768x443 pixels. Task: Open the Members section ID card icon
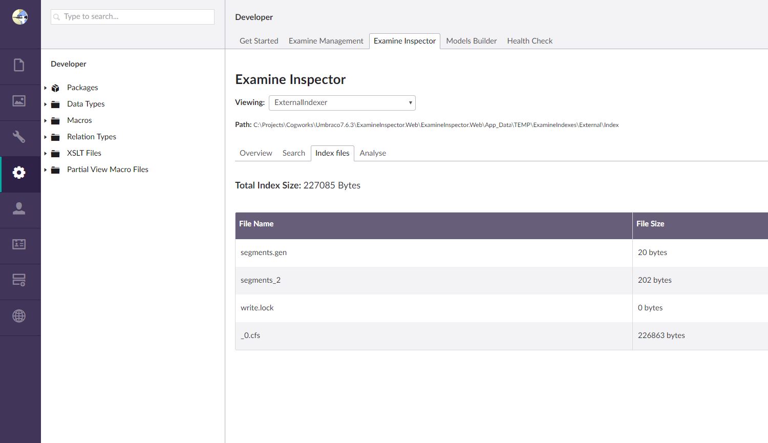(19, 244)
